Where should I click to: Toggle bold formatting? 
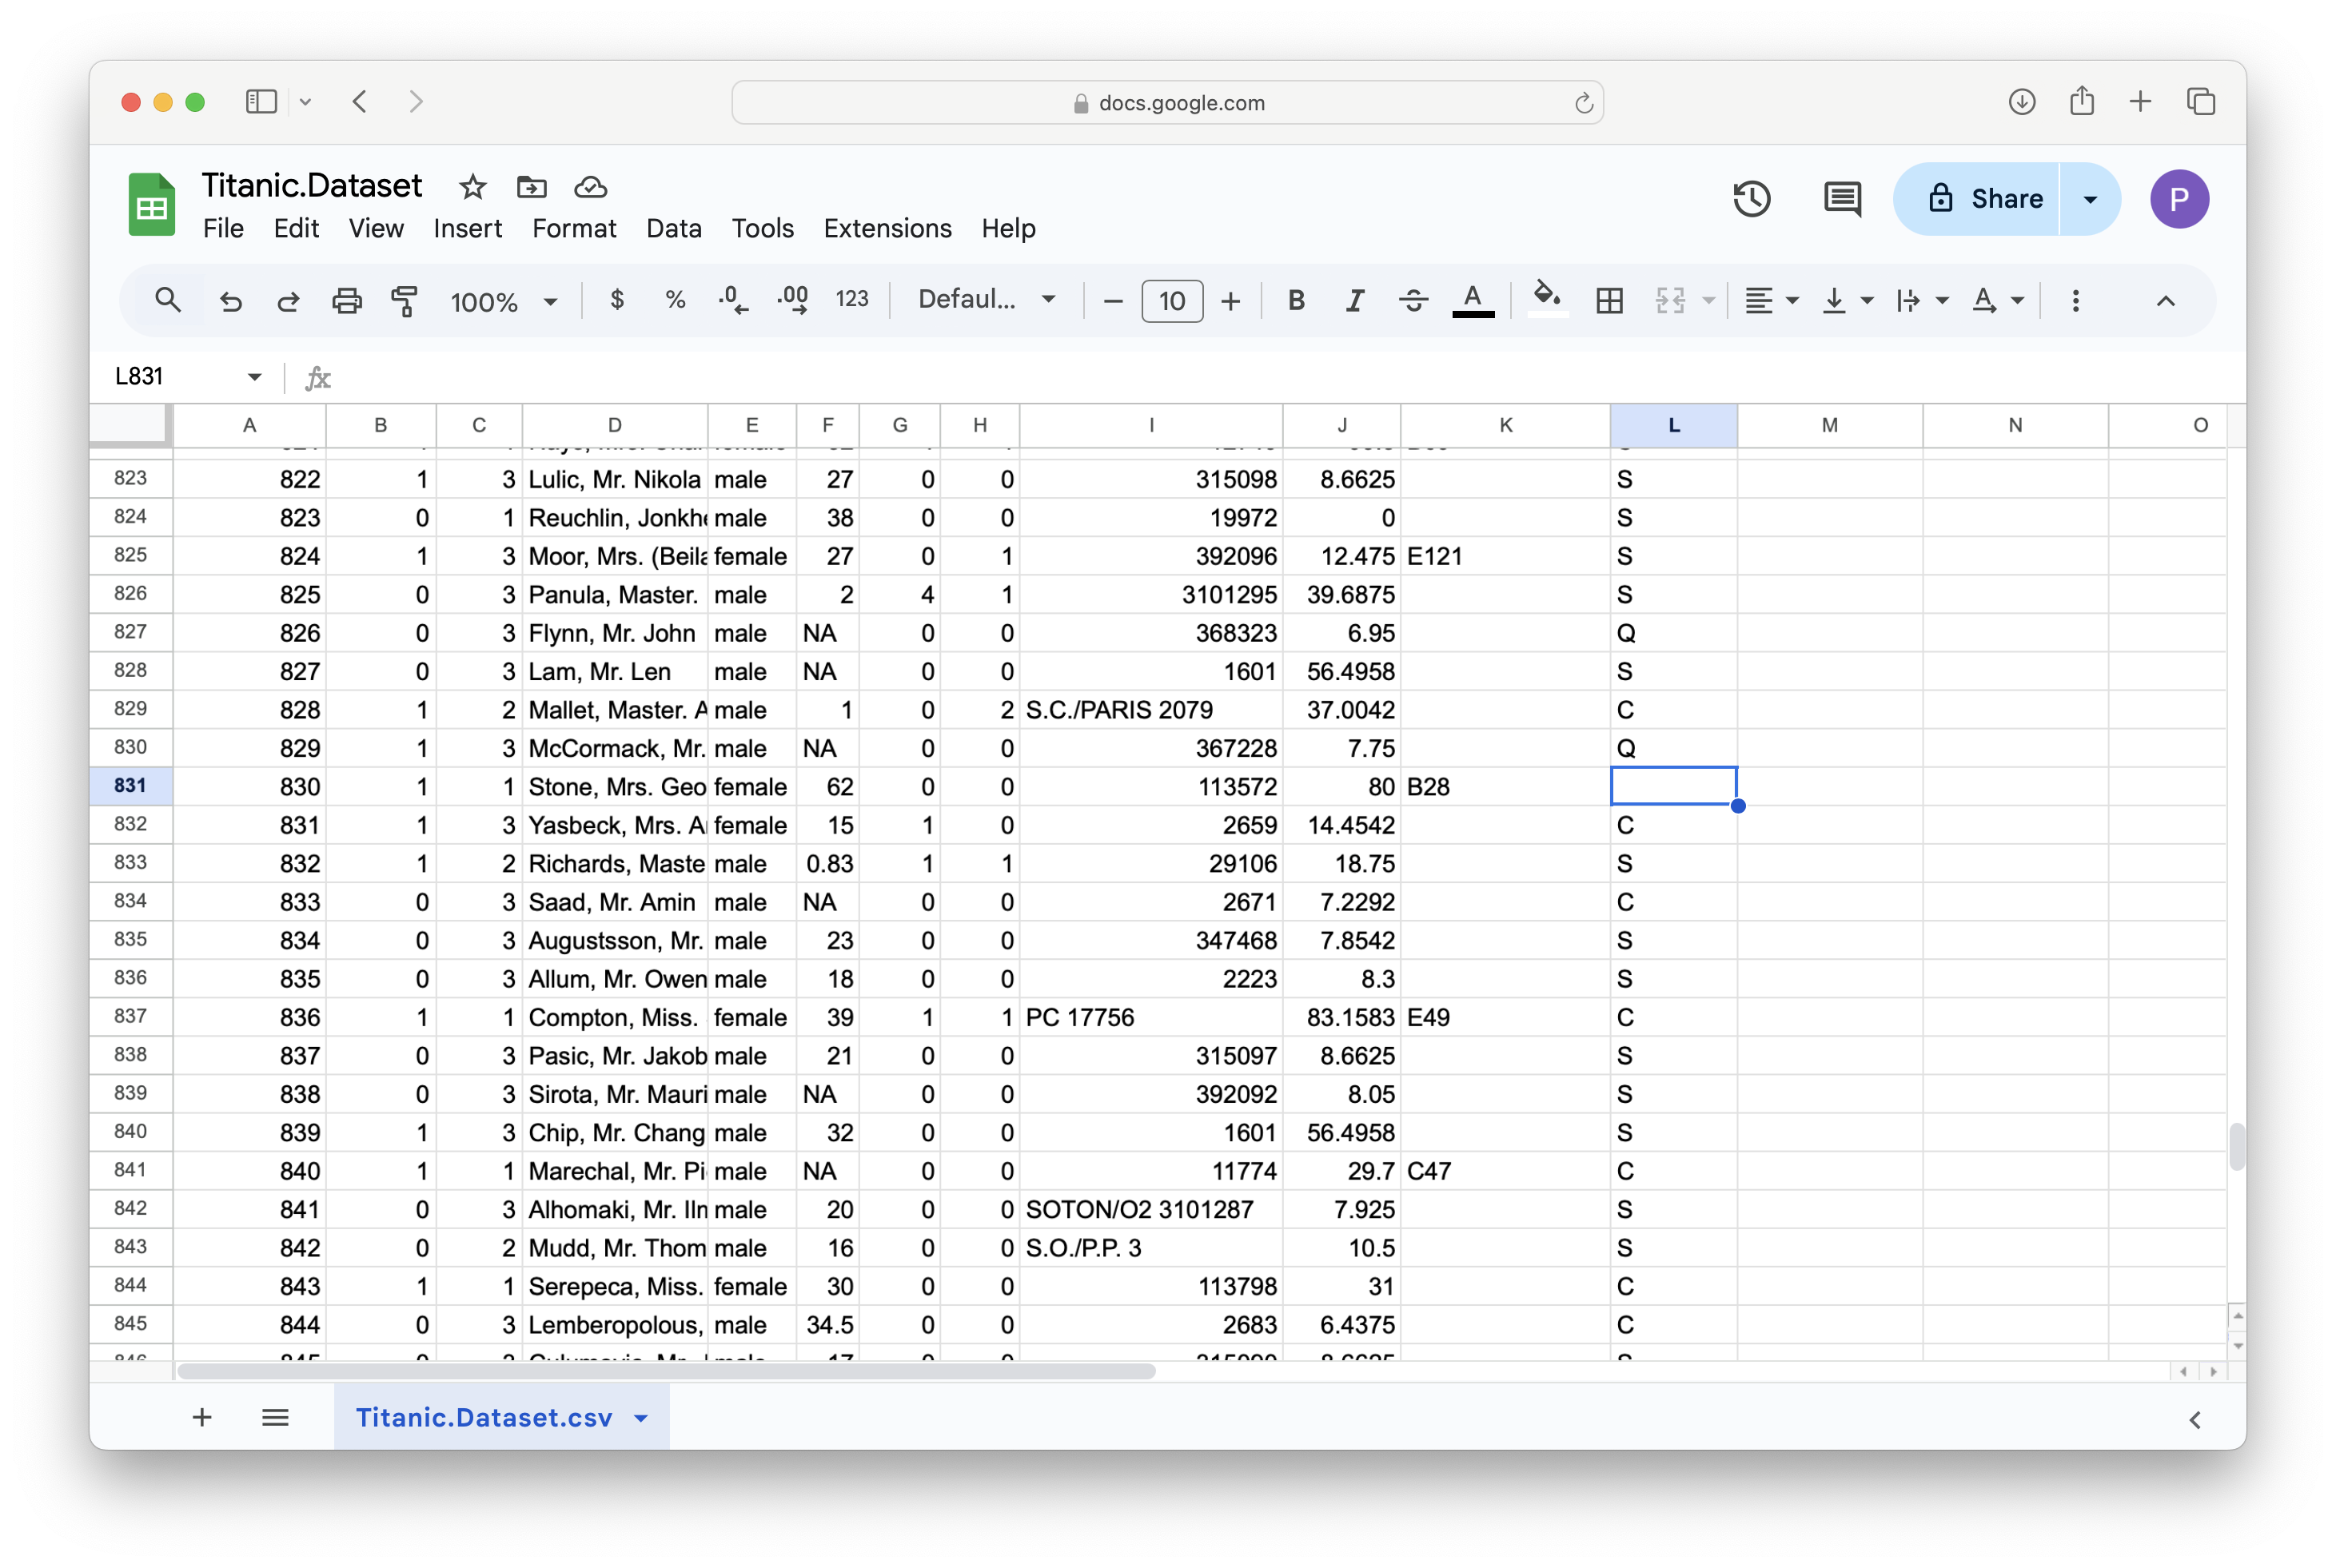1296,300
